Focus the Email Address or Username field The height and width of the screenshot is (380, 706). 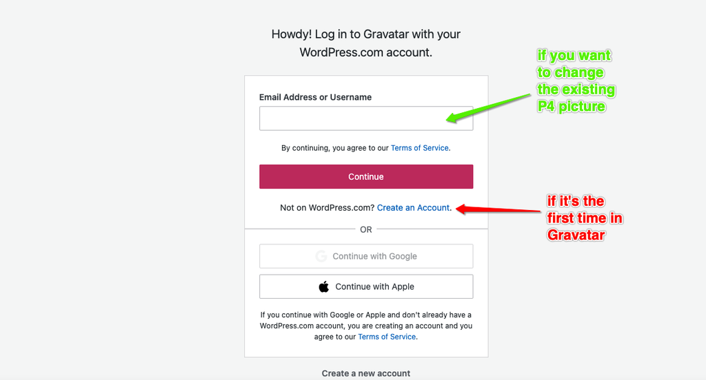click(366, 118)
